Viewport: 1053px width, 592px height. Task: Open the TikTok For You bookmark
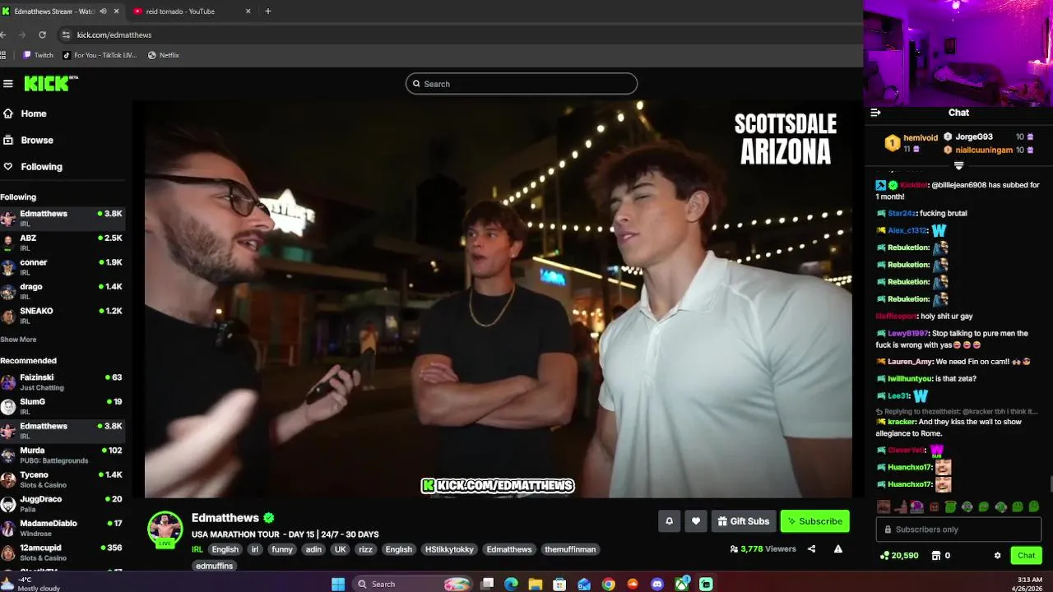100,55
